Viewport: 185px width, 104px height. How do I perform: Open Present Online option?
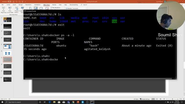point(16,10)
